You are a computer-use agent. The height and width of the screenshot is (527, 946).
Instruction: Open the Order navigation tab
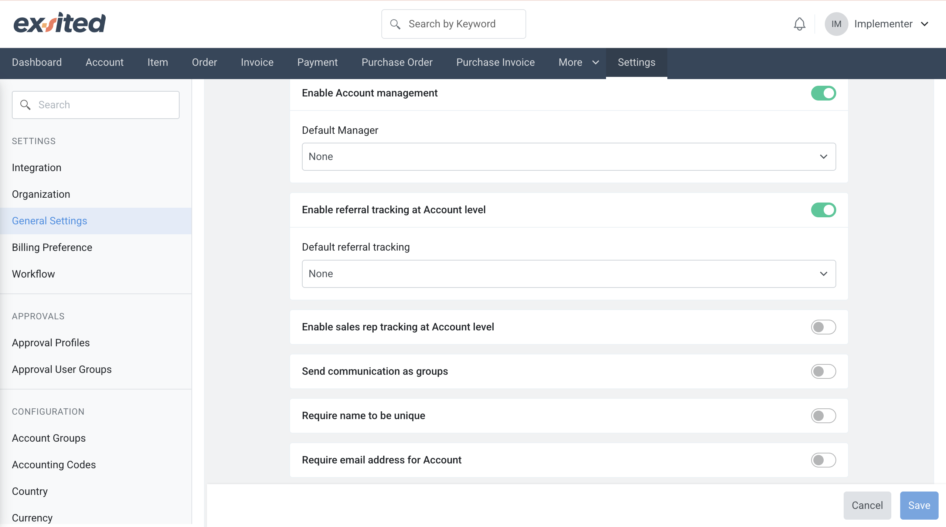tap(204, 62)
